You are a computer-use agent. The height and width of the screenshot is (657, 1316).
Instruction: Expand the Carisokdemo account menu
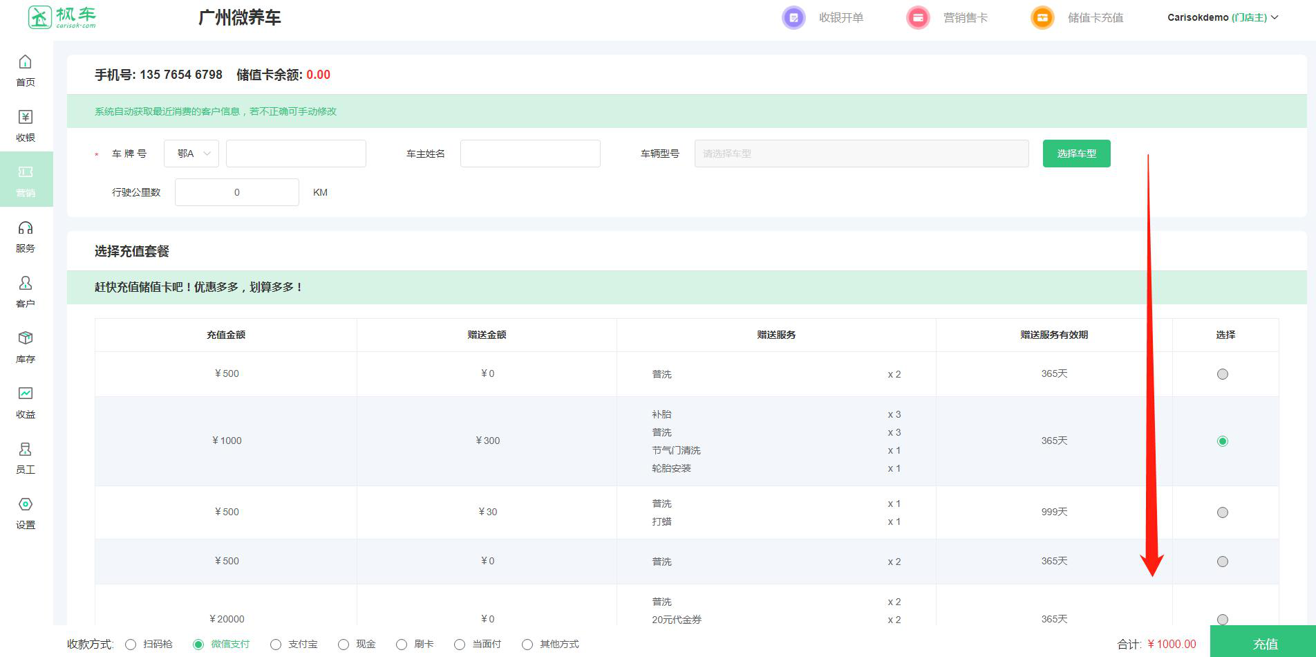point(1223,18)
